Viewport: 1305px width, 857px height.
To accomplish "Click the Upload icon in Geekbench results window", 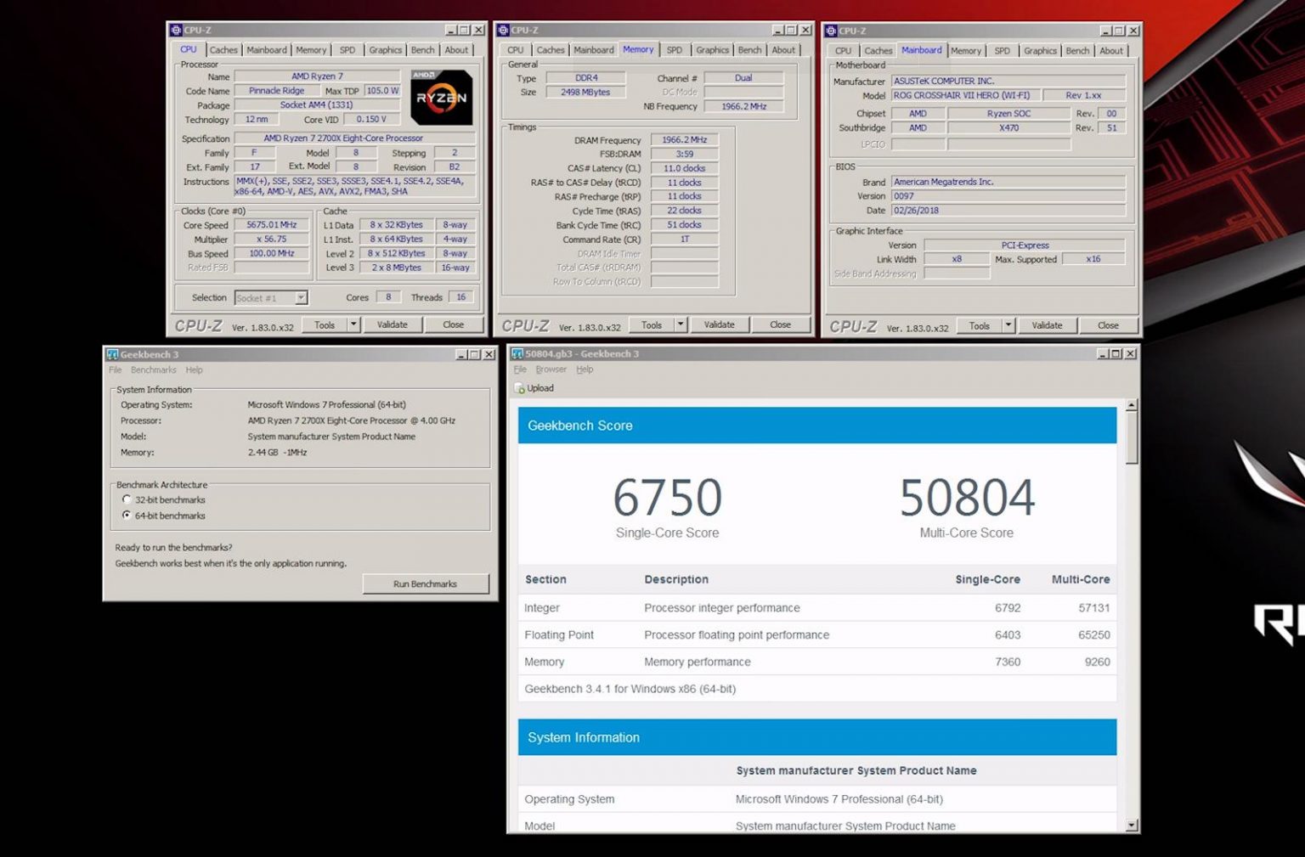I will [x=520, y=389].
